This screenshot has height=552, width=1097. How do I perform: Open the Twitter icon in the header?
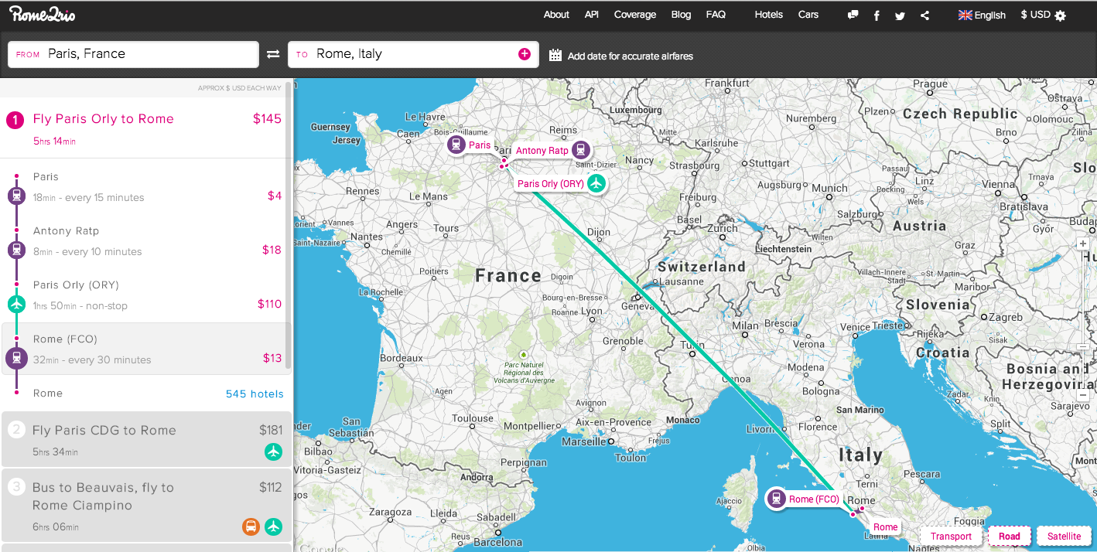900,15
